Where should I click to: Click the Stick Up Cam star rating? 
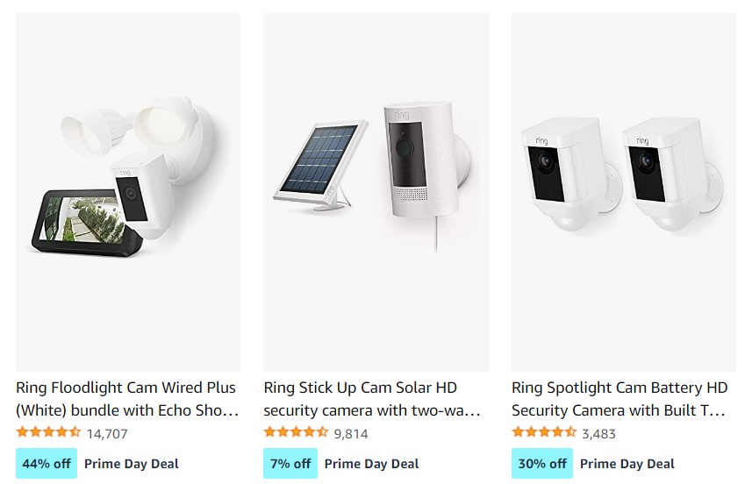pyautogui.click(x=296, y=432)
